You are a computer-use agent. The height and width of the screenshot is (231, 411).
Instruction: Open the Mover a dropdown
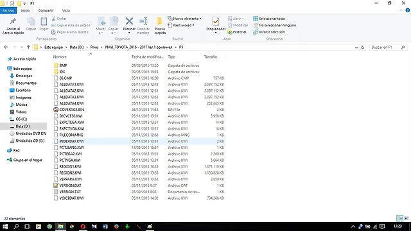tap(101, 26)
